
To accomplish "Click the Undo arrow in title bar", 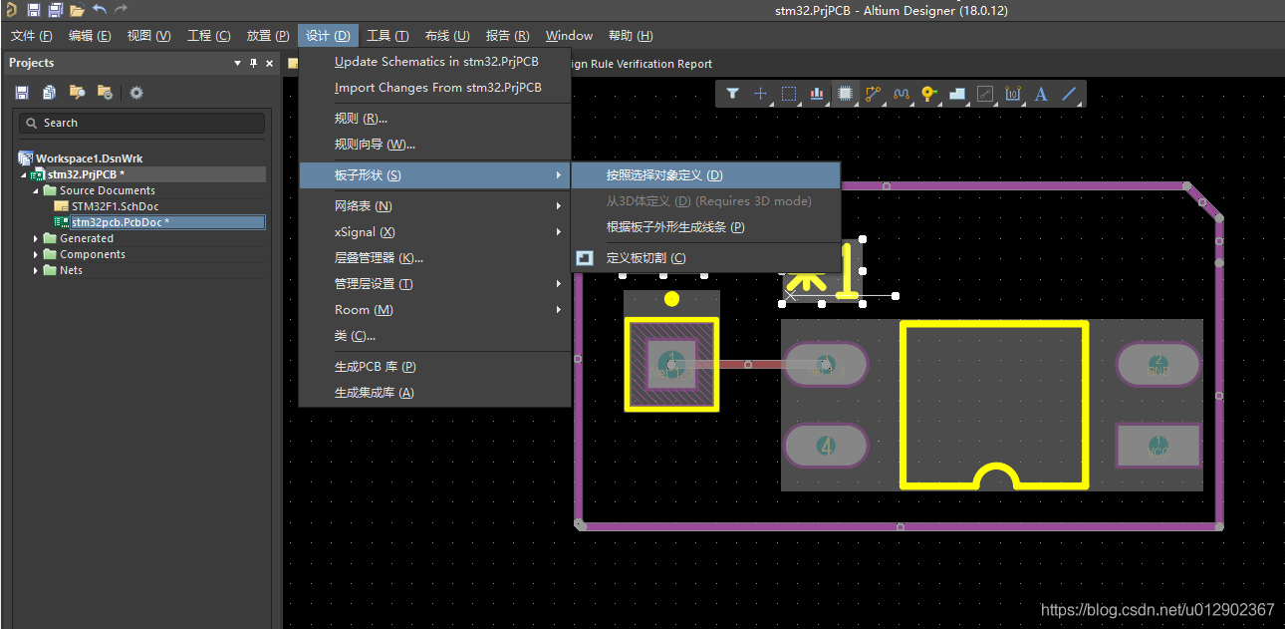I will point(100,10).
